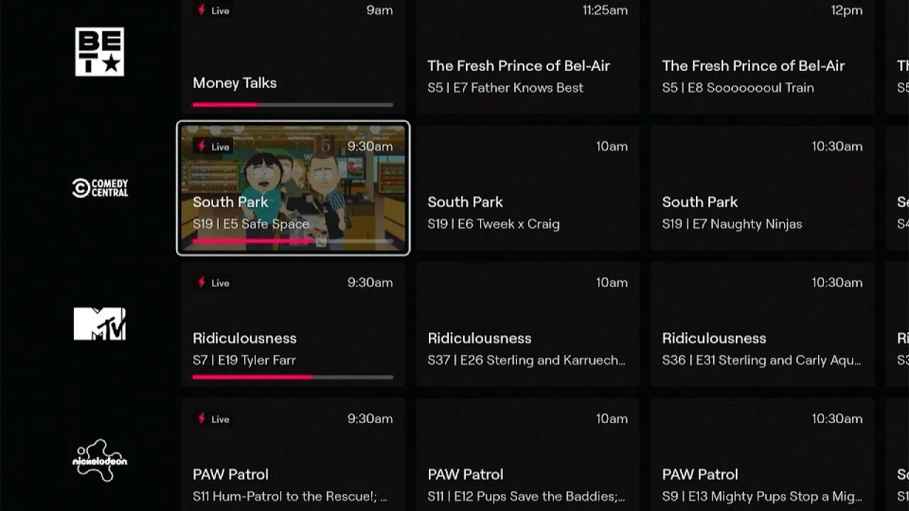Play the live South Park Safe Space thumbnail
Image resolution: width=909 pixels, height=511 pixels.
tap(293, 188)
